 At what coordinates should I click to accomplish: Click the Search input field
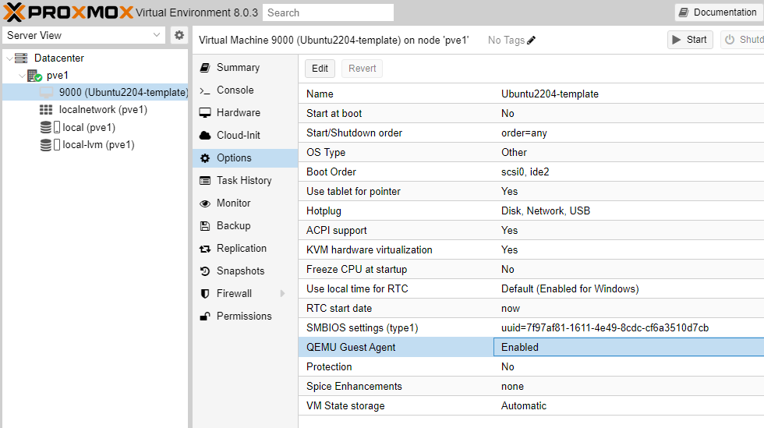pos(328,12)
